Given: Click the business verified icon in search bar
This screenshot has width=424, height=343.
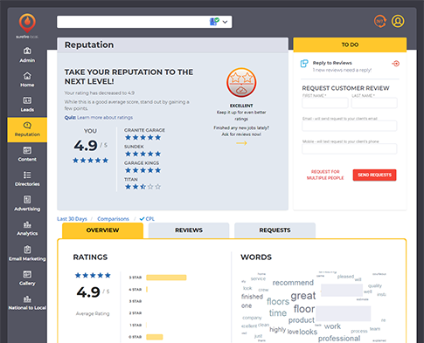Looking at the screenshot, I should pyautogui.click(x=214, y=22).
